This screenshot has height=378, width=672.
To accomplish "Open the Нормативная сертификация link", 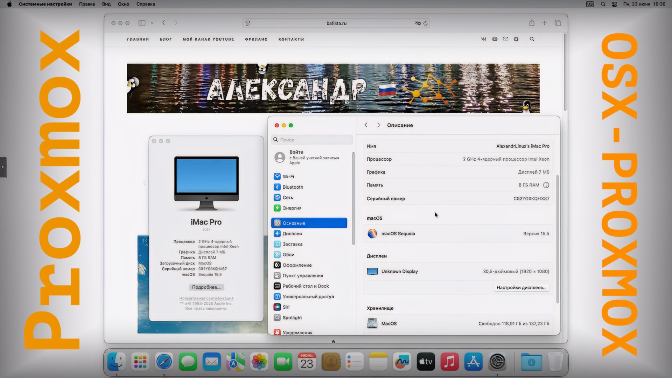I will click(x=206, y=298).
